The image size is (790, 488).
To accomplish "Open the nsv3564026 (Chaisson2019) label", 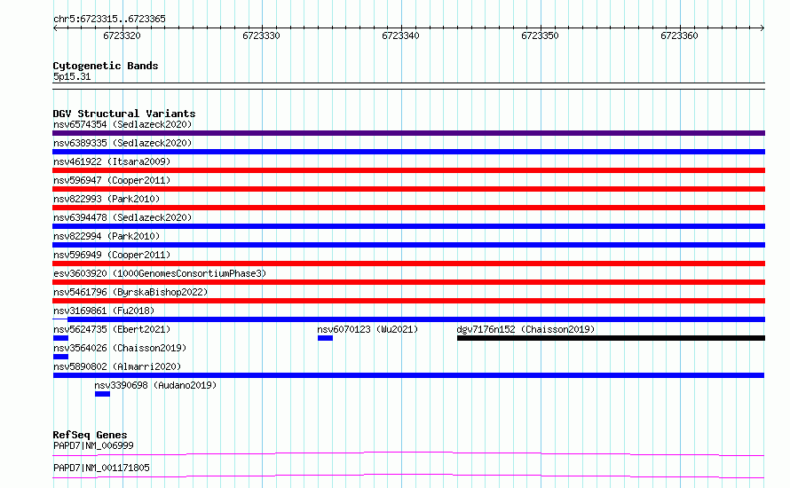I will coord(120,348).
